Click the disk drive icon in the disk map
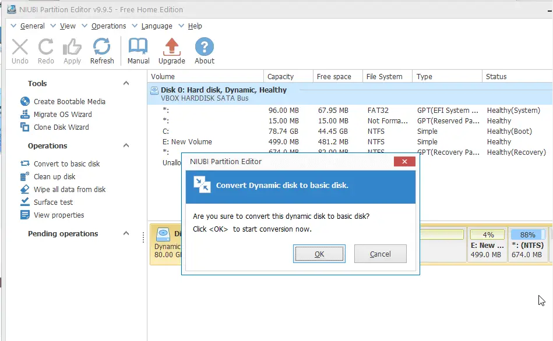The width and height of the screenshot is (553, 341). point(163,235)
